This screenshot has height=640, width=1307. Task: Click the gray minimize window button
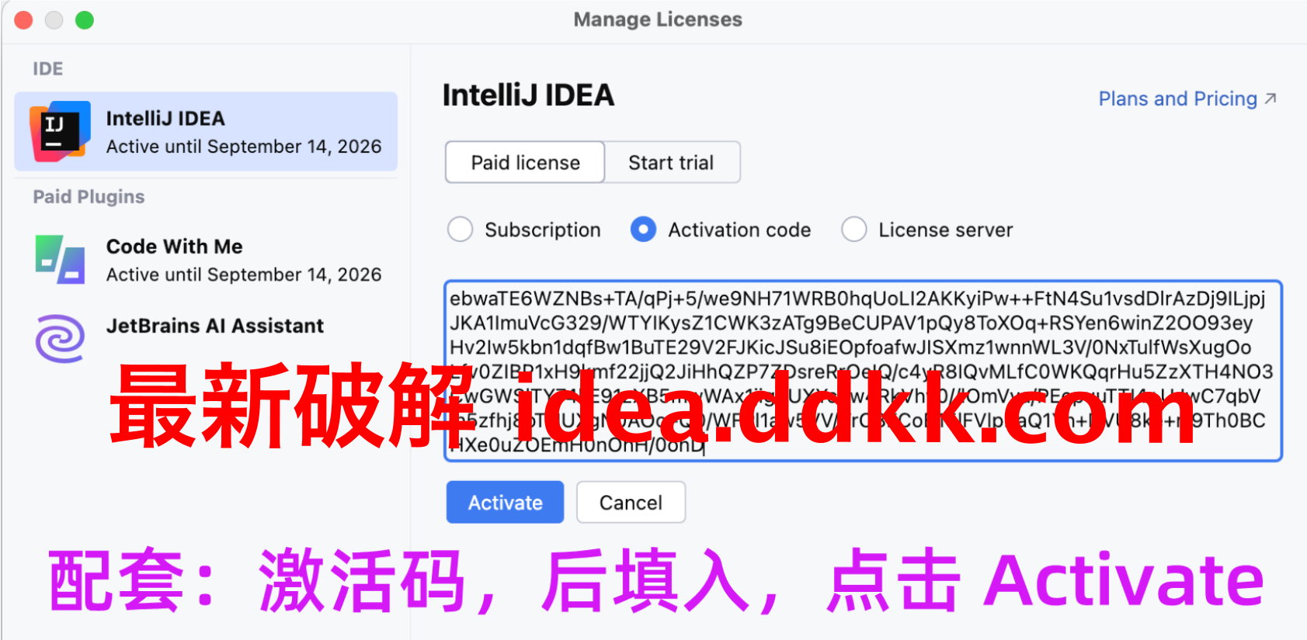(x=54, y=20)
